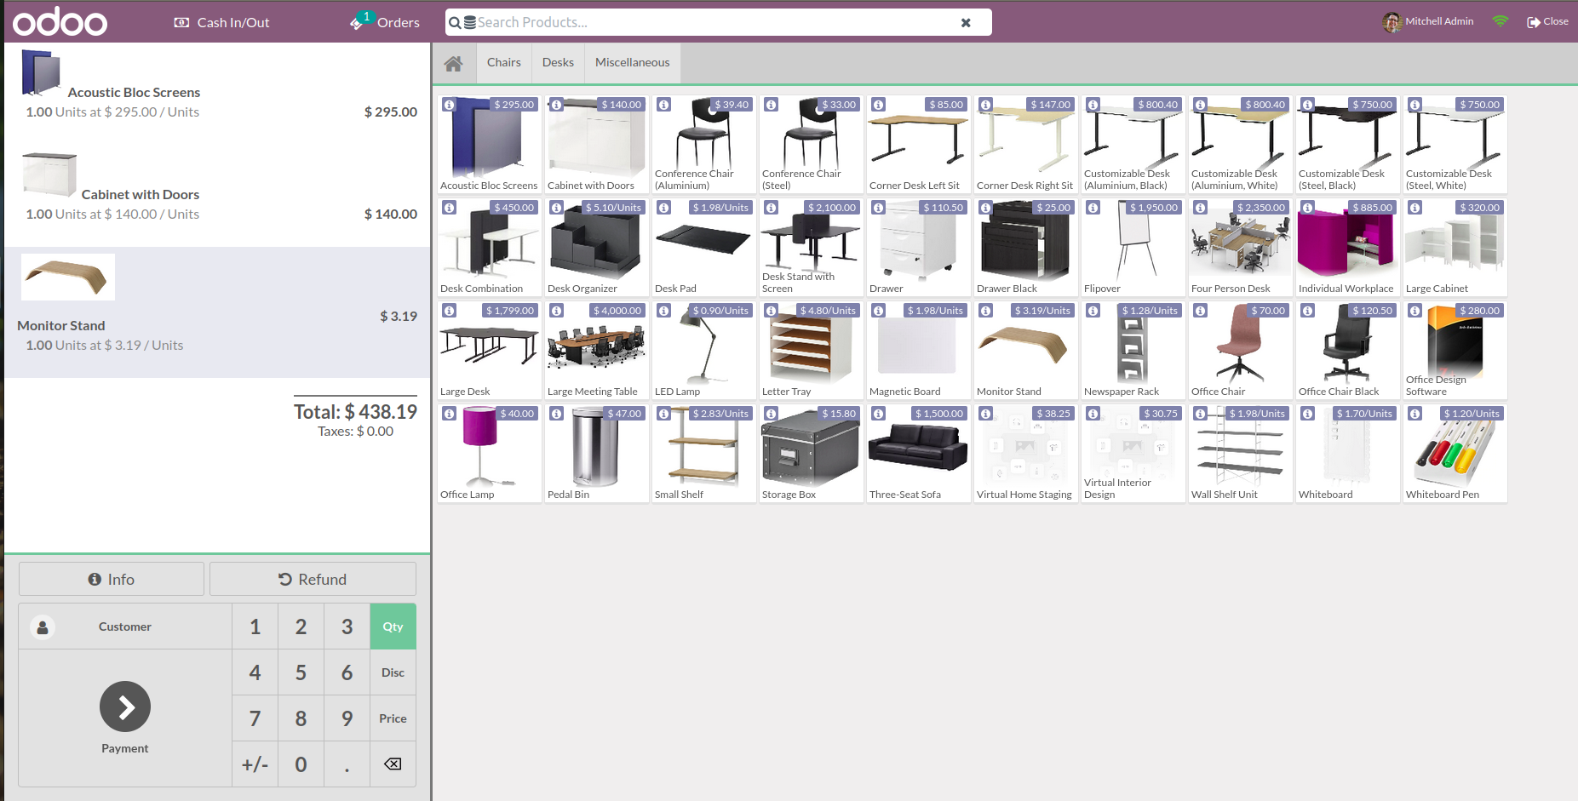Switch numpad to Disc mode
The height and width of the screenshot is (801, 1578).
(x=393, y=672)
